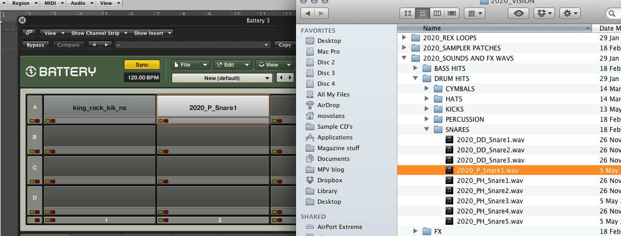Open Dropbox in Finder sidebar
Screen dimensions: 621x236
[329, 180]
